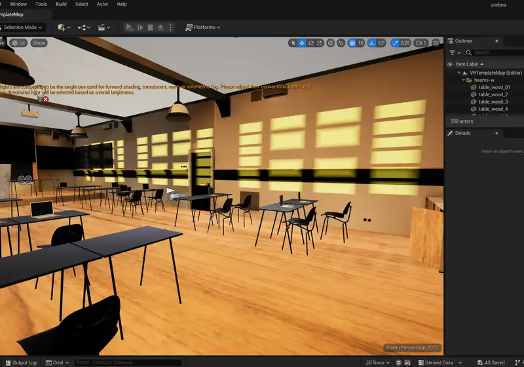Open the Cmd console type dropdown
This screenshot has height=367, width=524.
tap(58, 362)
